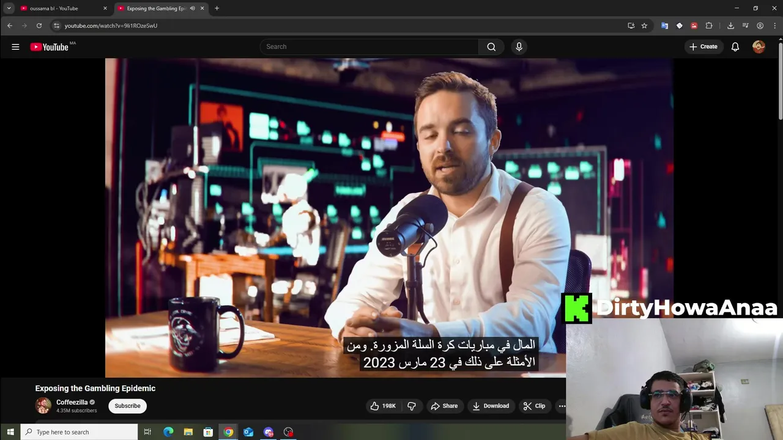Screen dimensions: 783x440
Task: Open a new browser tab
Action: [217, 9]
